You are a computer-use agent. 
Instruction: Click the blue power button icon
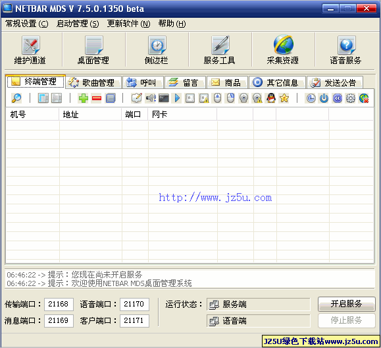click(x=324, y=98)
